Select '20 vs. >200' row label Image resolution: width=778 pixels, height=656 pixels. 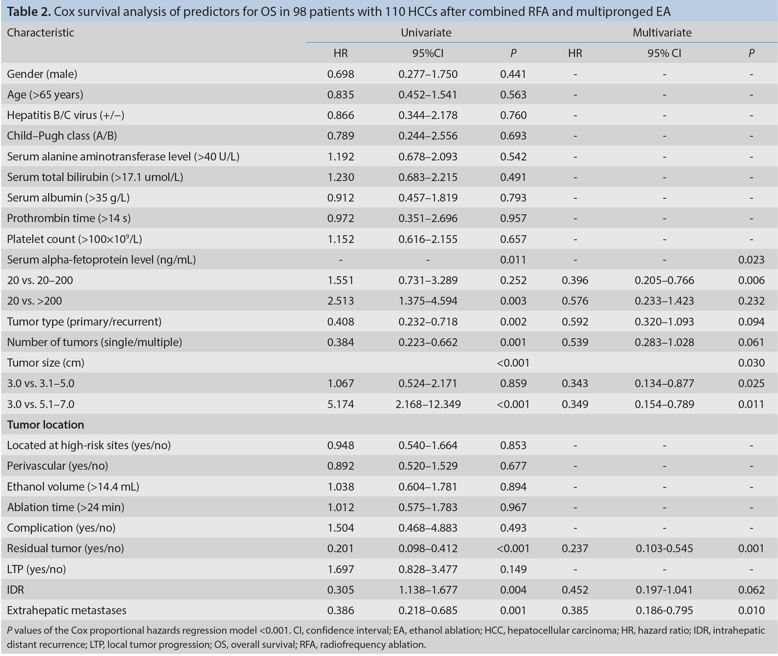point(35,300)
